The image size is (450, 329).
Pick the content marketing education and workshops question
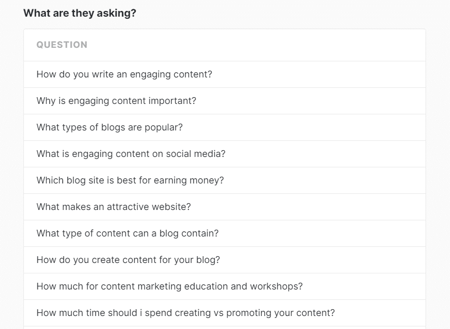click(x=170, y=286)
